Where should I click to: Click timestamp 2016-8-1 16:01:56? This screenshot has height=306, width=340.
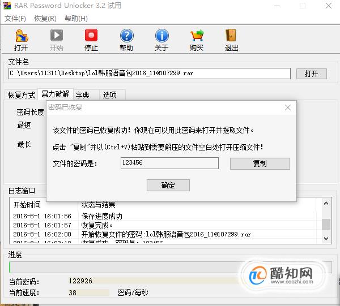click(42, 216)
